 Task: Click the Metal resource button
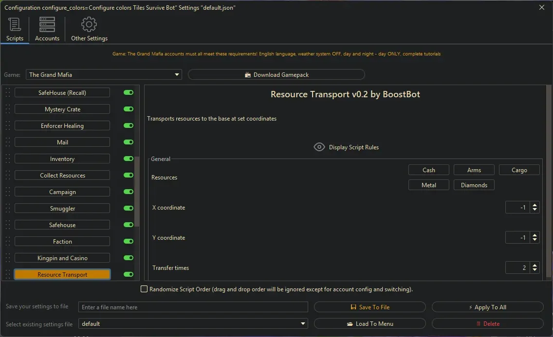(x=429, y=185)
